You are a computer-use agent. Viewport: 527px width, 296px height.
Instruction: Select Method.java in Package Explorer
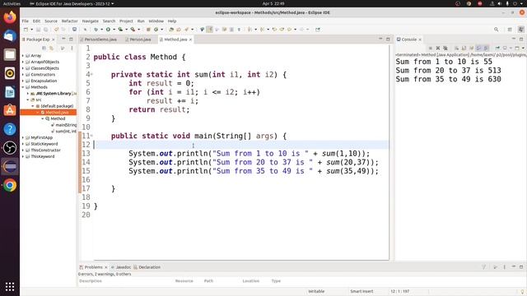pyautogui.click(x=57, y=113)
